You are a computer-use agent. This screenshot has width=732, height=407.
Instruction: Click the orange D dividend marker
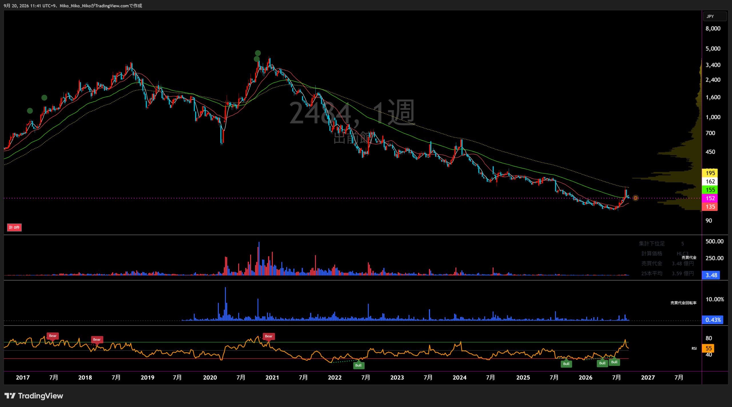click(x=635, y=198)
